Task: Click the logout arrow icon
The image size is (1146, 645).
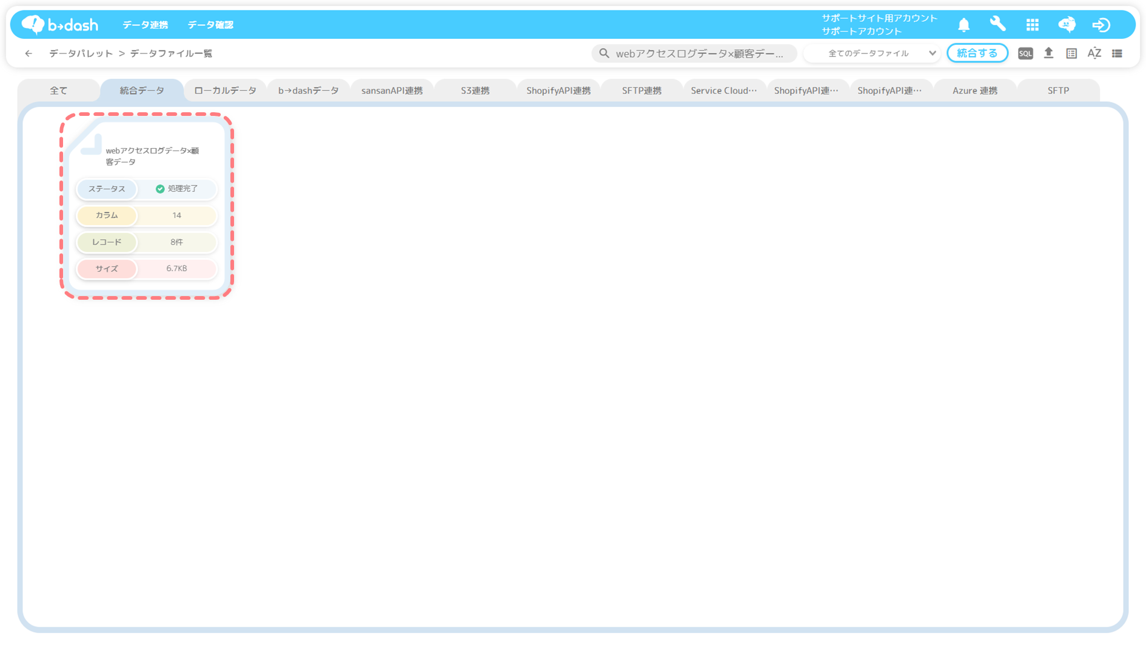Action: click(1101, 25)
